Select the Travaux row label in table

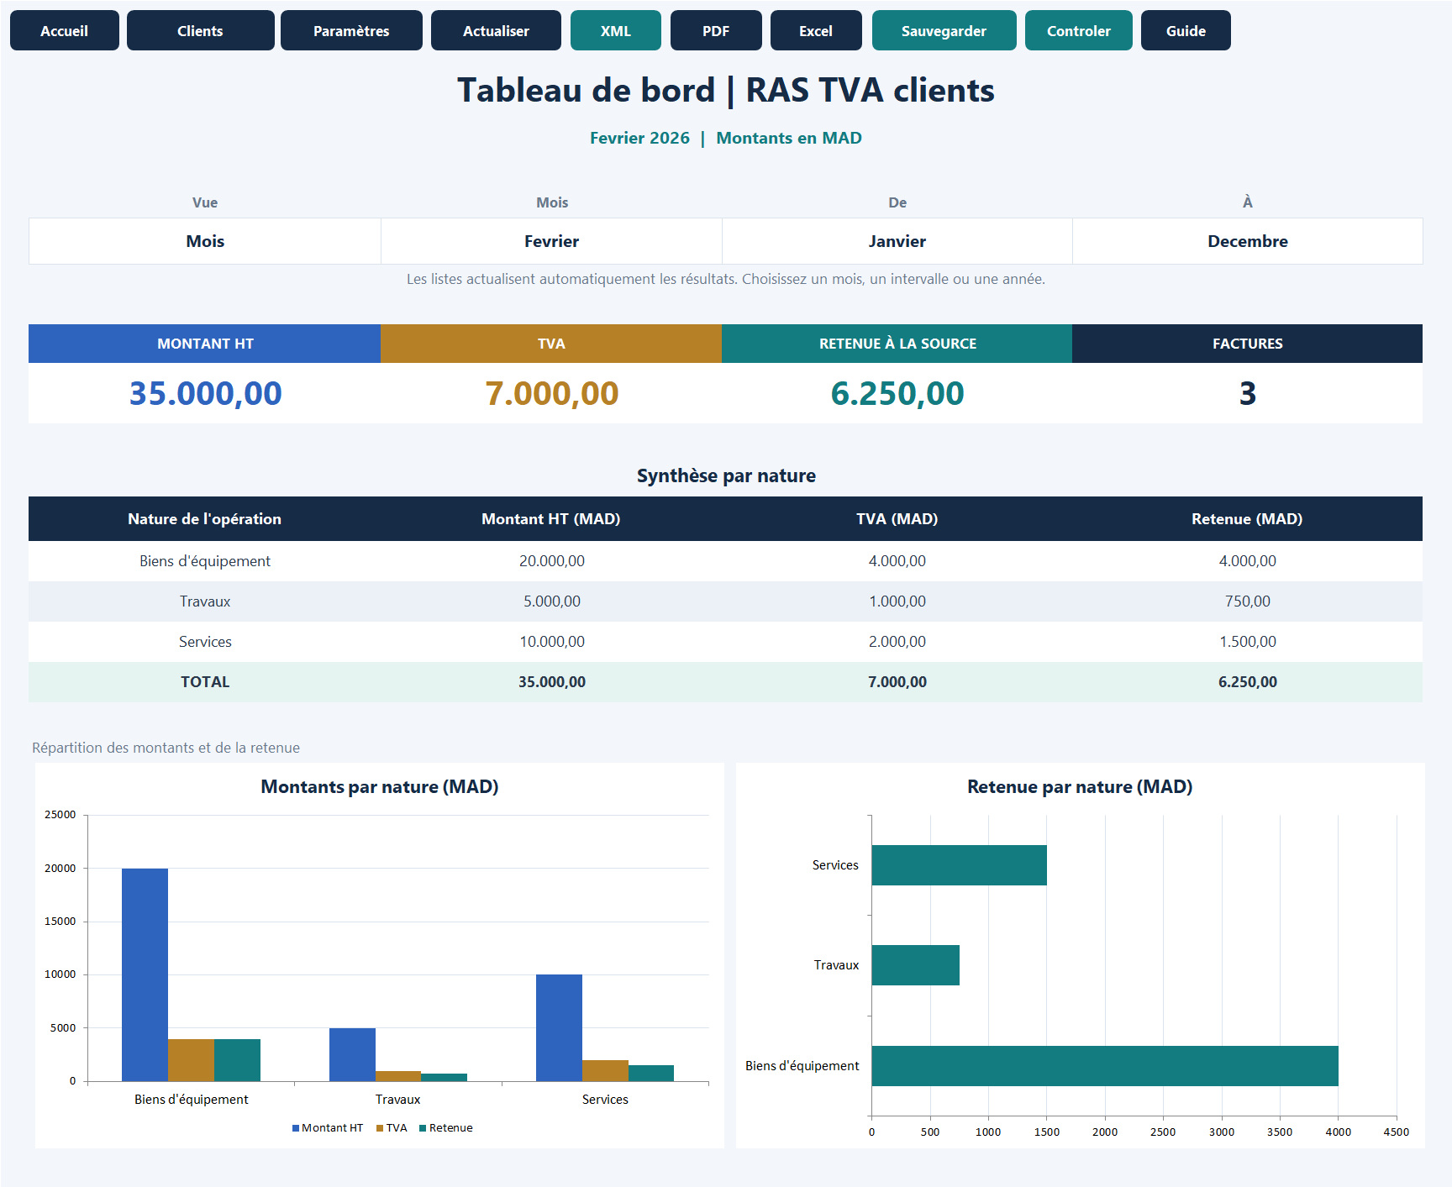pos(205,601)
